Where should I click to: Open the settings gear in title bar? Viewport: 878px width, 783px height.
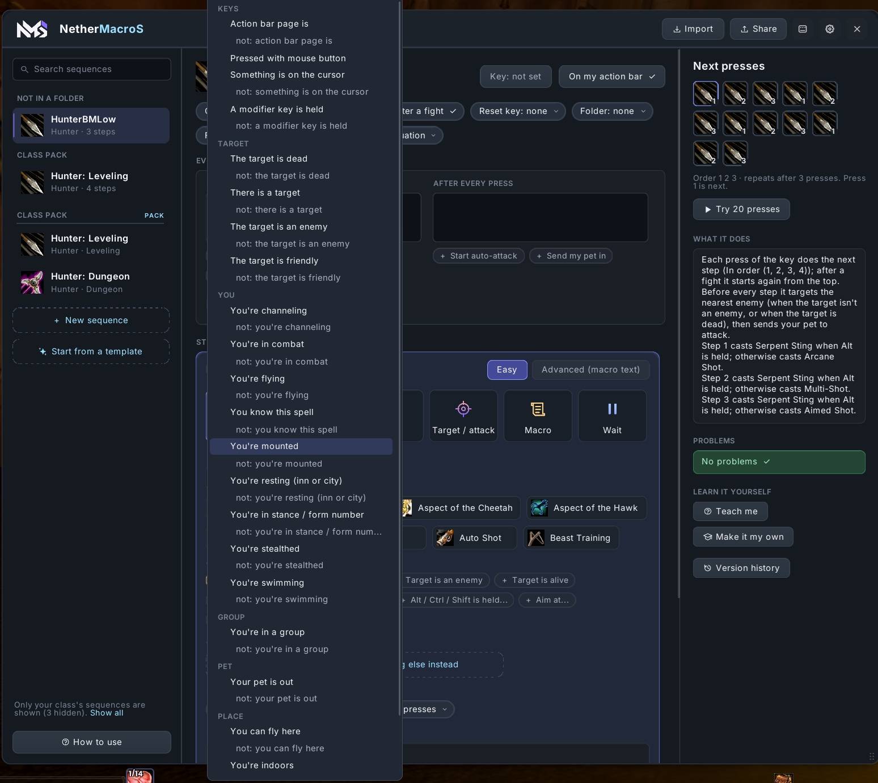(830, 29)
